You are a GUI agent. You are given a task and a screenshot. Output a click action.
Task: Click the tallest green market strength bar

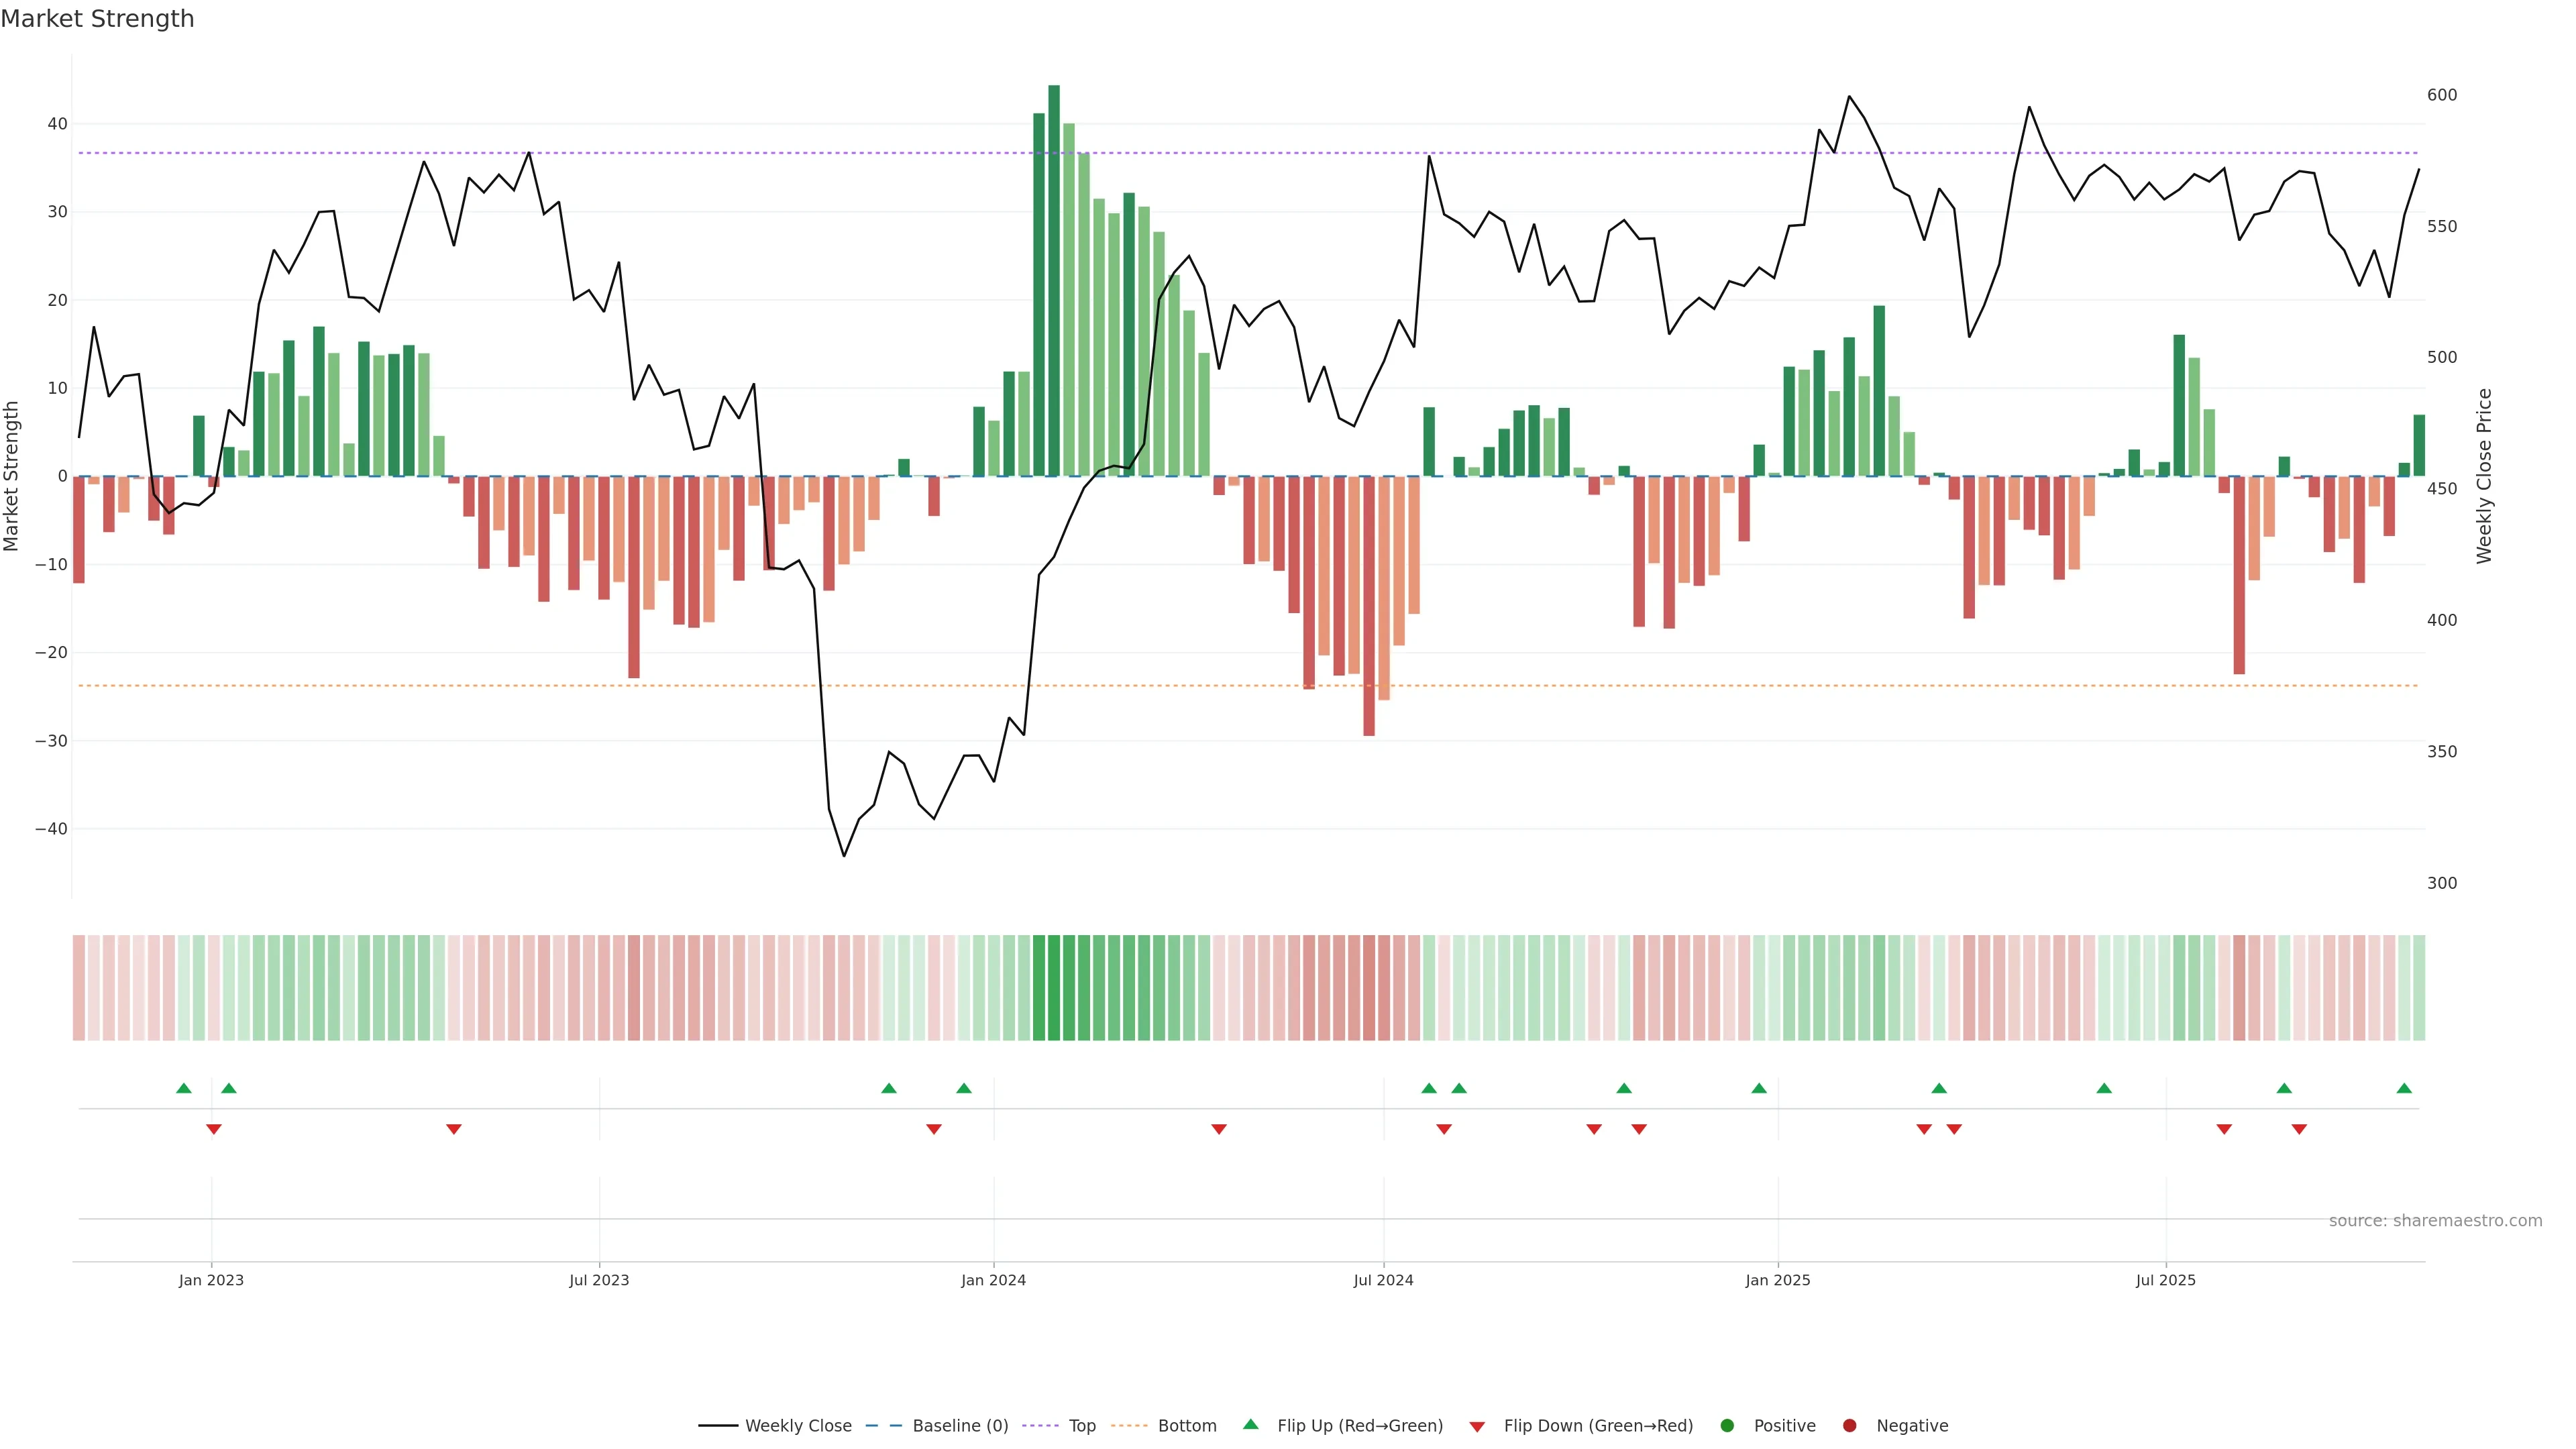tap(1054, 280)
